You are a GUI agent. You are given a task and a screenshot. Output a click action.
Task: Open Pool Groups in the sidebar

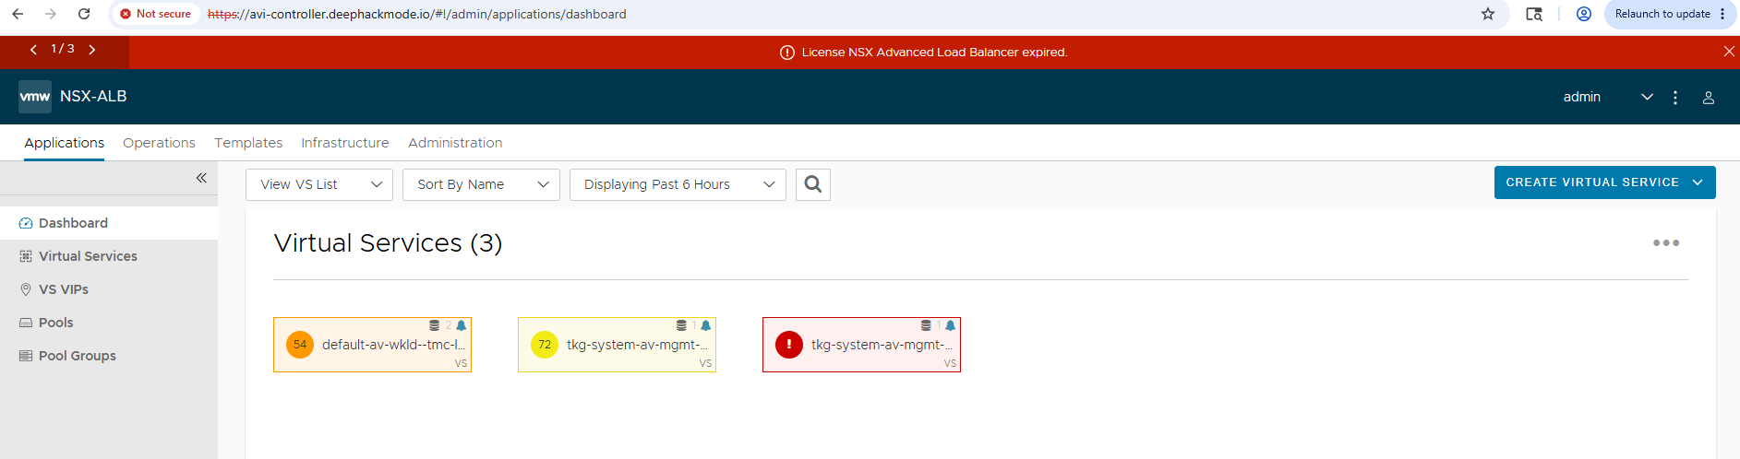click(x=109, y=356)
